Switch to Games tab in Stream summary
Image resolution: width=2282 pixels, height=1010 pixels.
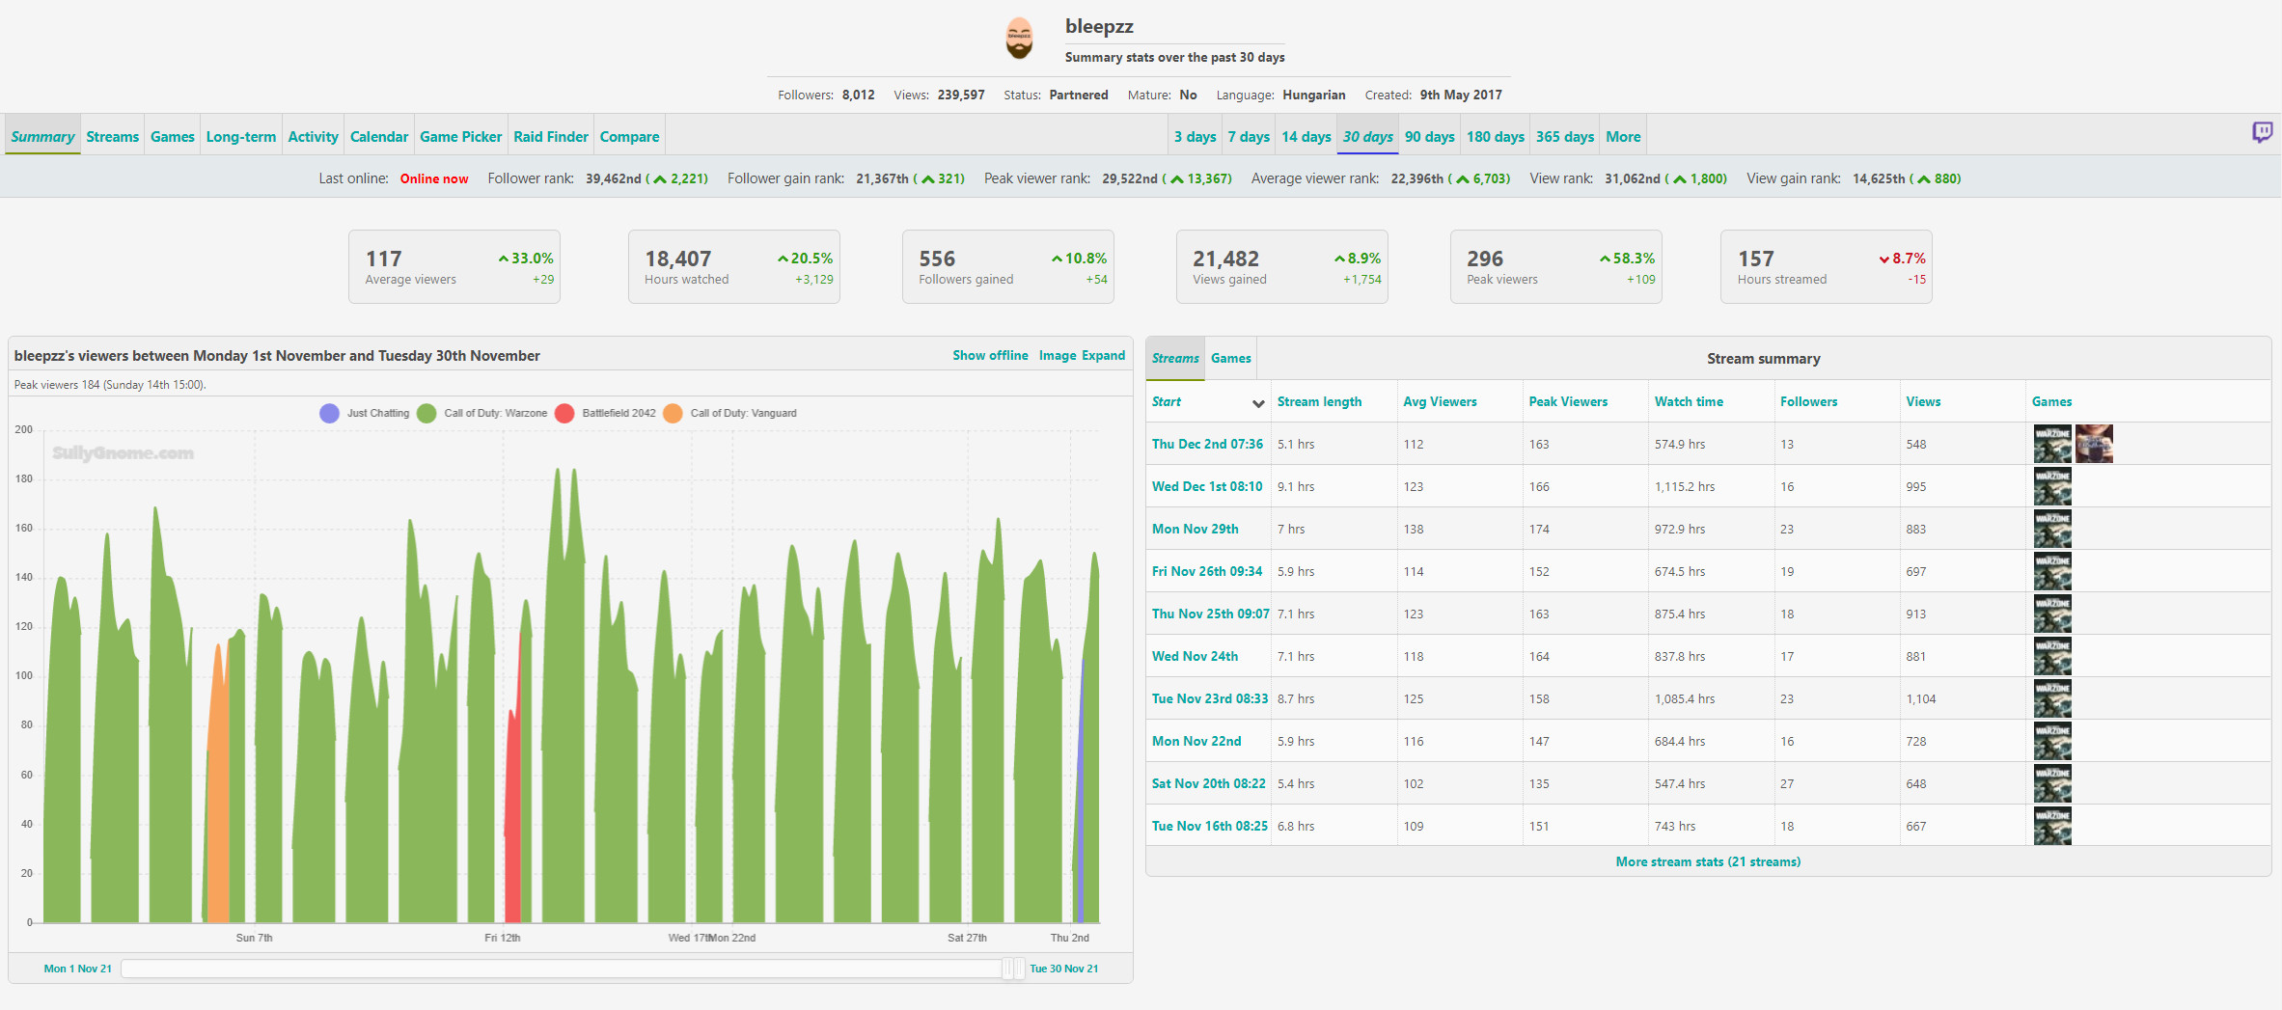click(x=1230, y=358)
